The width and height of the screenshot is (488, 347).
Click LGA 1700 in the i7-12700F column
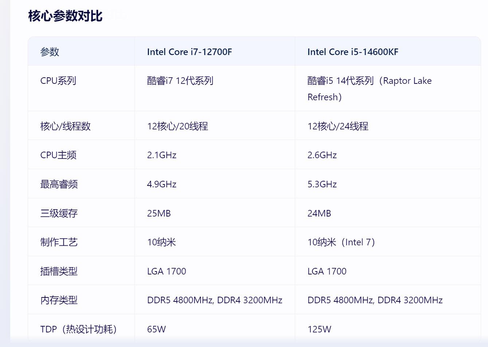pos(167,271)
